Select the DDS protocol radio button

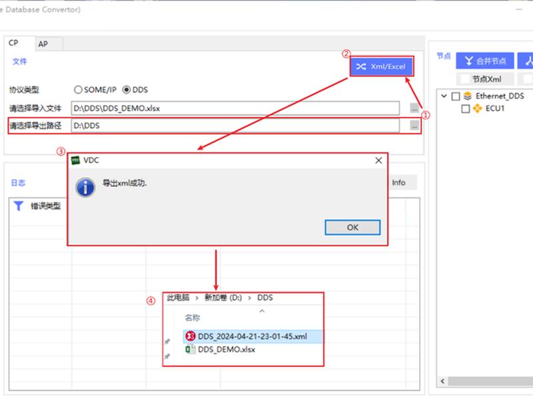127,90
